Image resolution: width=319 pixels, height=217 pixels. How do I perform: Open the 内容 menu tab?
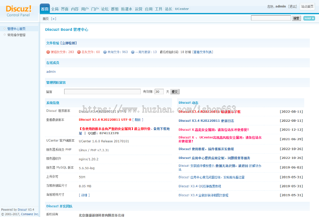(75, 9)
